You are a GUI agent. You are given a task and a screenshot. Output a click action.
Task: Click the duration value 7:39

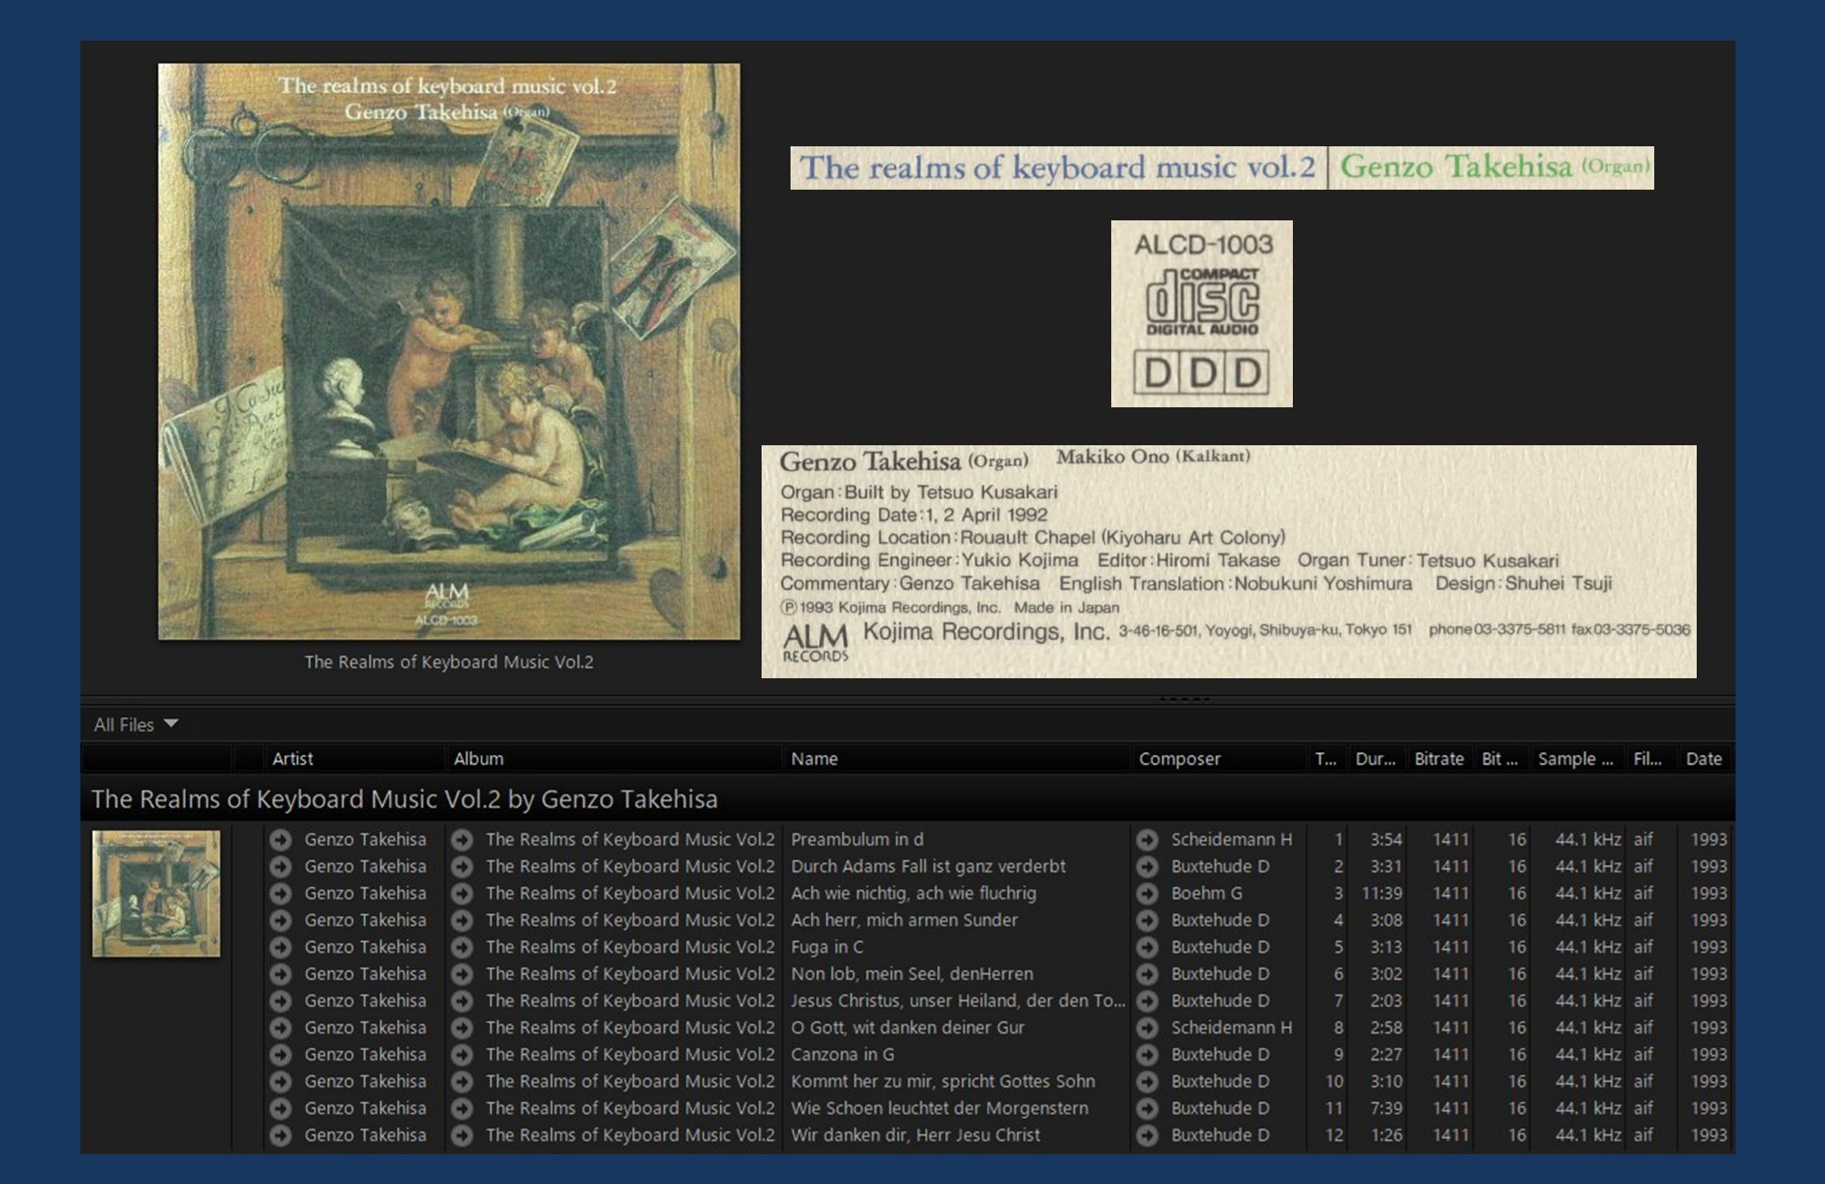(1386, 1108)
